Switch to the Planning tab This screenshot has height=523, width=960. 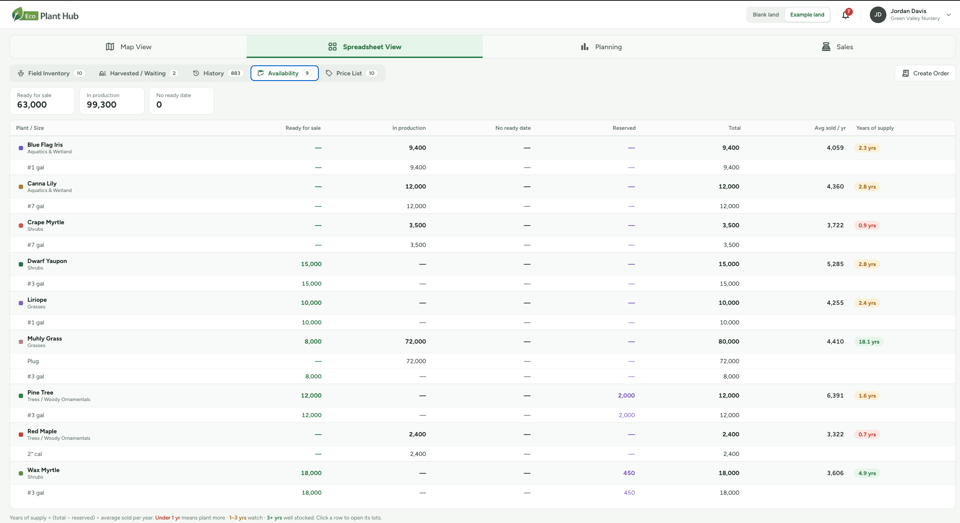point(601,47)
